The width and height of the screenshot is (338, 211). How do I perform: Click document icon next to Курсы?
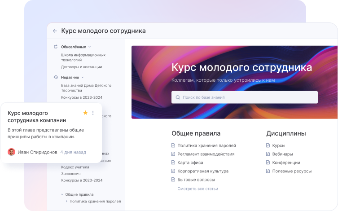tap(268, 145)
